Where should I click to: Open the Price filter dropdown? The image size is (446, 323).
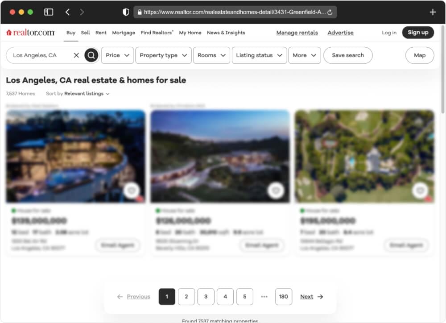[x=117, y=55]
